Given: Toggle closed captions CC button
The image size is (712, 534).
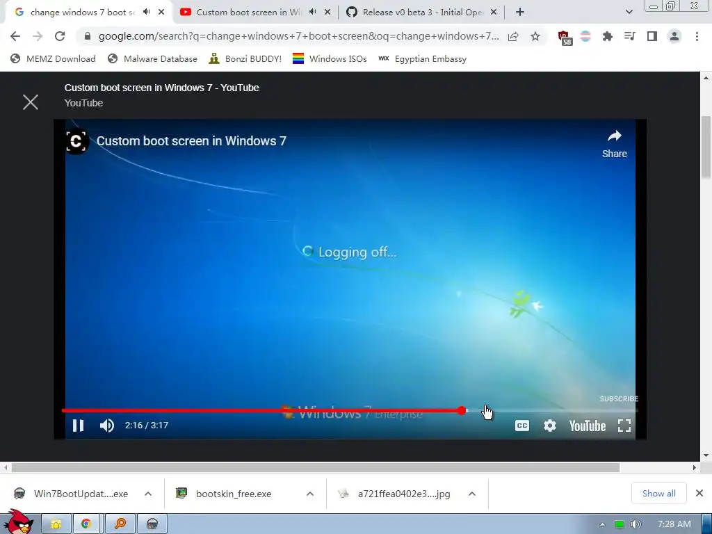Looking at the screenshot, I should pyautogui.click(x=521, y=426).
